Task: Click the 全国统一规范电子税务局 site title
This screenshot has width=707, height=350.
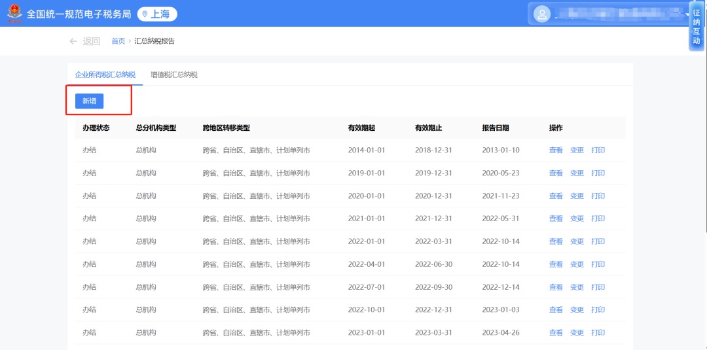Action: pos(79,14)
